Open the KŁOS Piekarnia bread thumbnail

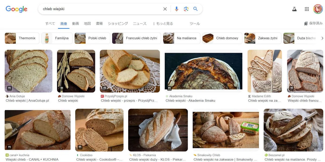tap(158, 130)
